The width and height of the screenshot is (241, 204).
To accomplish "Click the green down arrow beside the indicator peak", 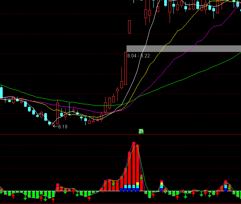I will tap(142, 178).
